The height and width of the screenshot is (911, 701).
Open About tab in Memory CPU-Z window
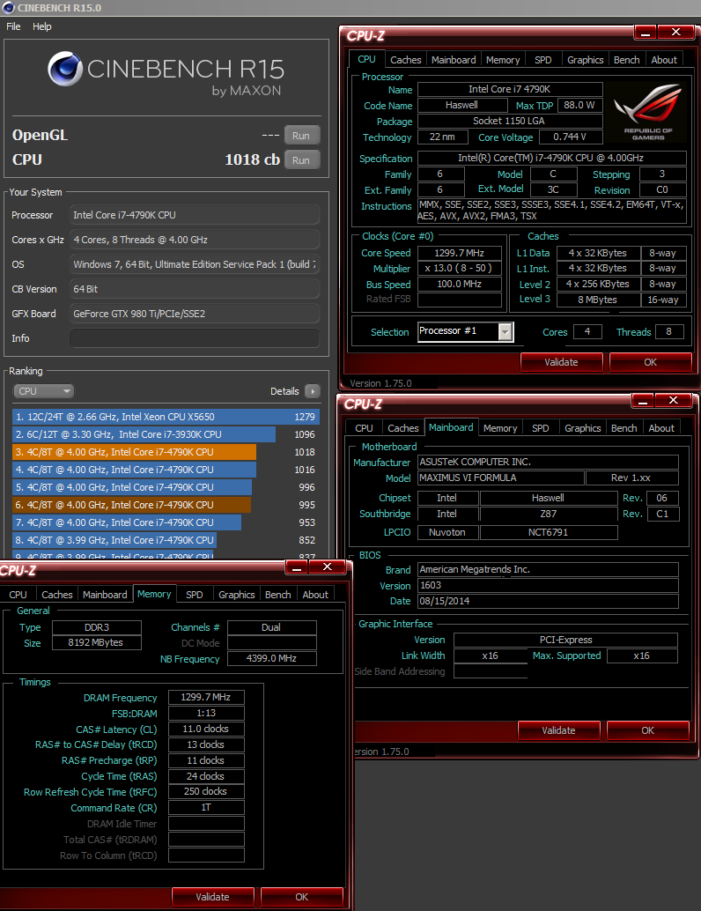(315, 595)
